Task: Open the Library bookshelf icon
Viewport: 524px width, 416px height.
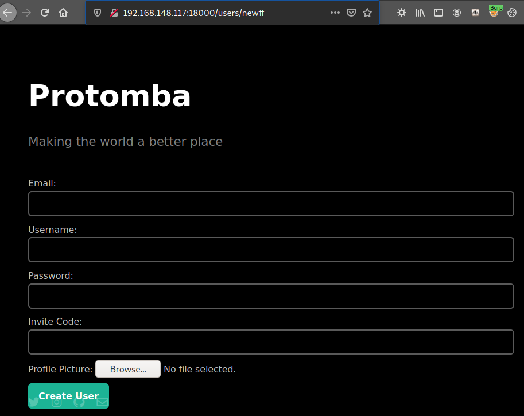Action: click(x=420, y=13)
